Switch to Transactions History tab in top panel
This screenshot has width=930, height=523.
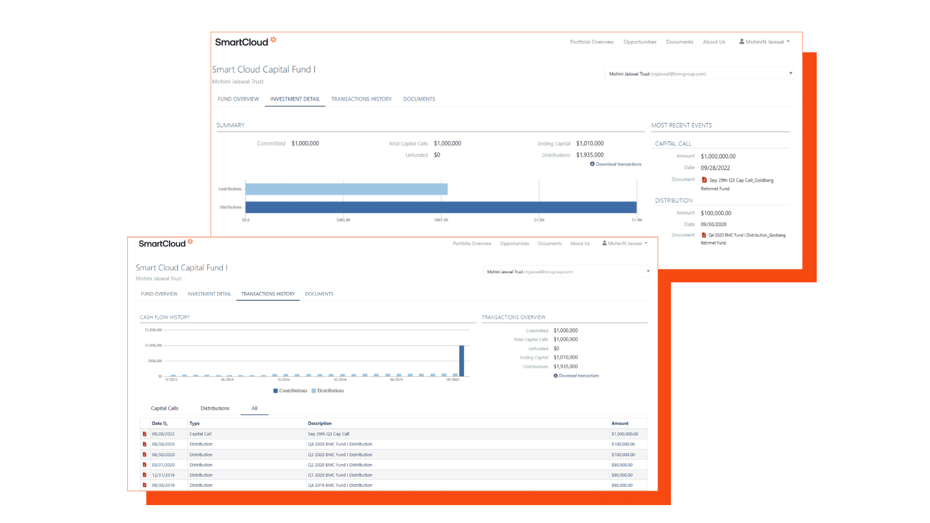pos(361,99)
